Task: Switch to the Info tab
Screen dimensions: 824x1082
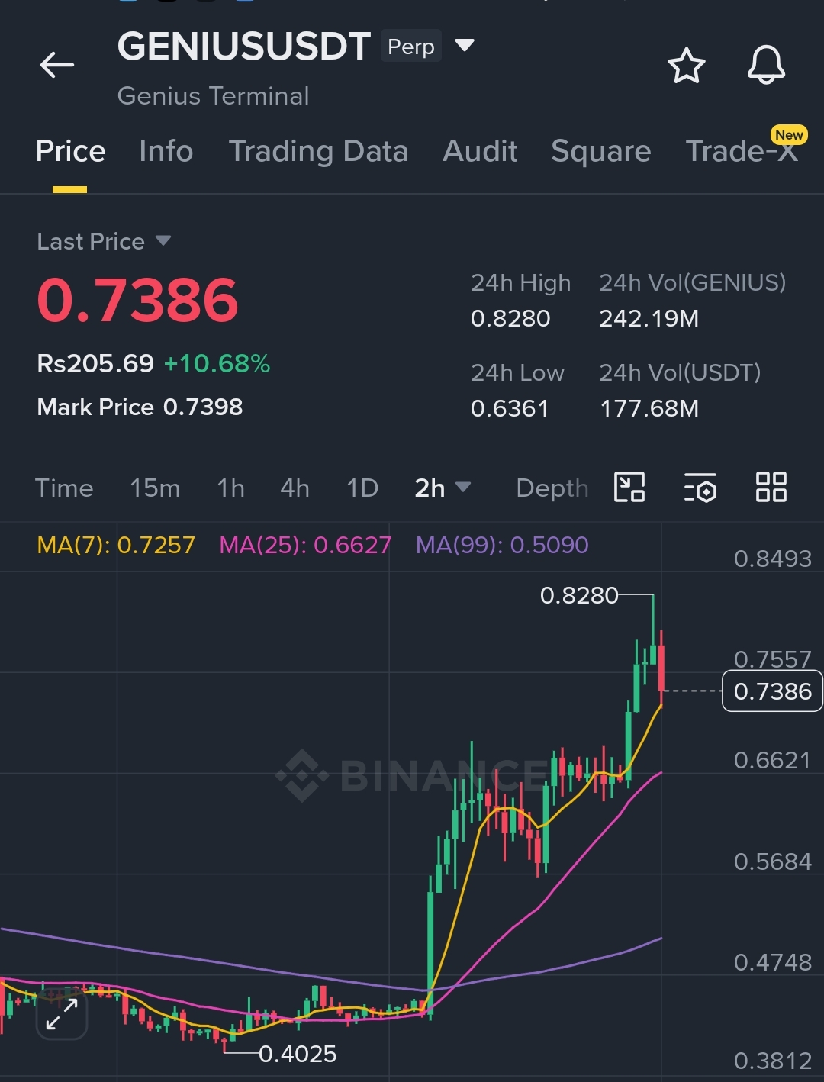Action: coord(166,151)
